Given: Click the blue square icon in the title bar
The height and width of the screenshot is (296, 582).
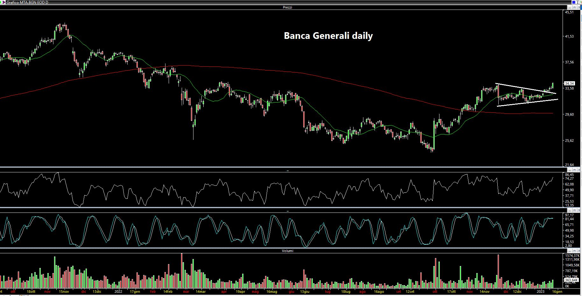Looking at the screenshot, I should pos(574,2).
